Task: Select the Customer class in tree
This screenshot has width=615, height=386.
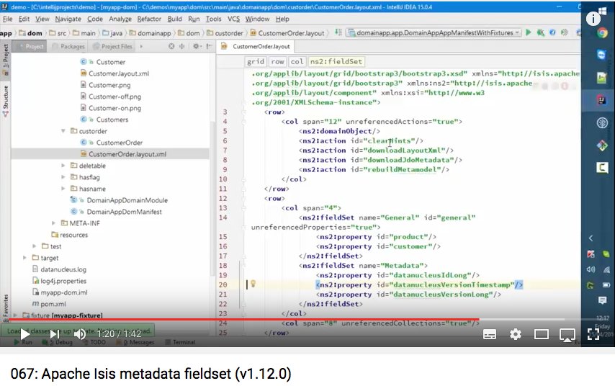Action: click(111, 62)
